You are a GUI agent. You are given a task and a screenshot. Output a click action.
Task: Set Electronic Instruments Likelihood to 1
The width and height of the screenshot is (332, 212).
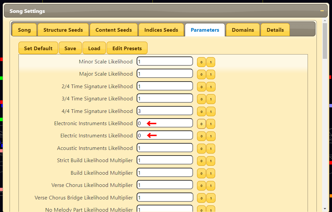click(211, 124)
